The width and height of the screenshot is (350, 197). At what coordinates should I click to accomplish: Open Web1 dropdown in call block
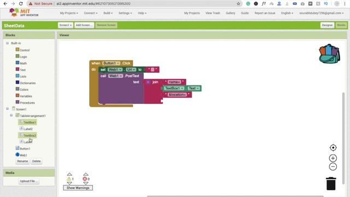(x=115, y=76)
